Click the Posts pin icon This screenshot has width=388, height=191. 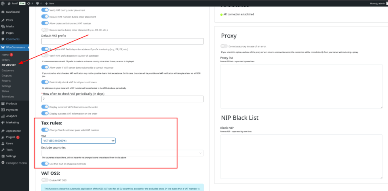click(3, 20)
